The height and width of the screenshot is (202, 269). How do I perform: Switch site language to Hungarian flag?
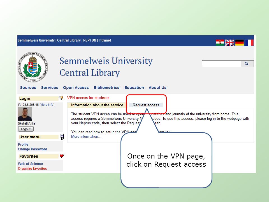pyautogui.click(x=220, y=43)
